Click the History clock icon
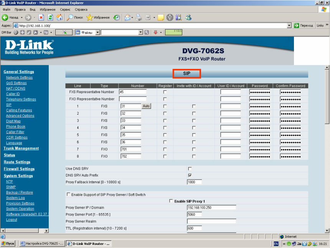Image resolution: width=330 pixels, height=248 pixels. coord(117,17)
